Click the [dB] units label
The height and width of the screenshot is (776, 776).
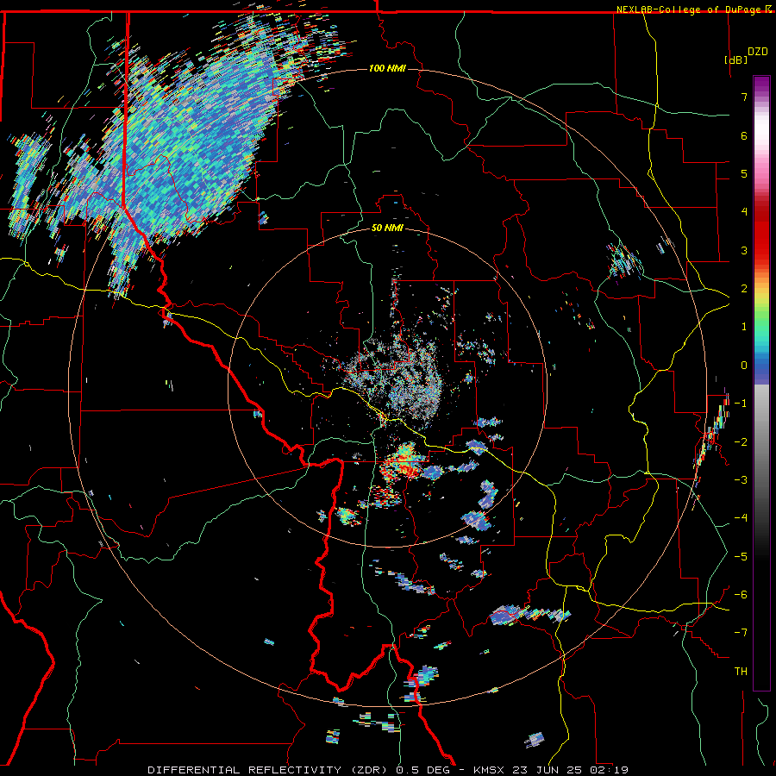[735, 59]
